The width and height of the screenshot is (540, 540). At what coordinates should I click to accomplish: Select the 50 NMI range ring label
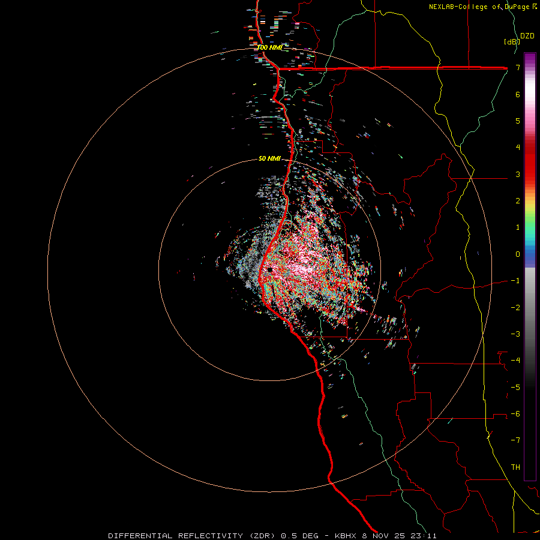(x=269, y=158)
